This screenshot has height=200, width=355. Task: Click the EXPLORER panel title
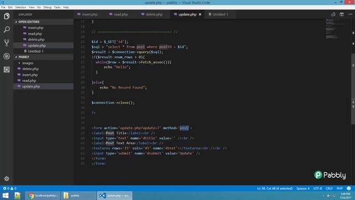pos(25,14)
